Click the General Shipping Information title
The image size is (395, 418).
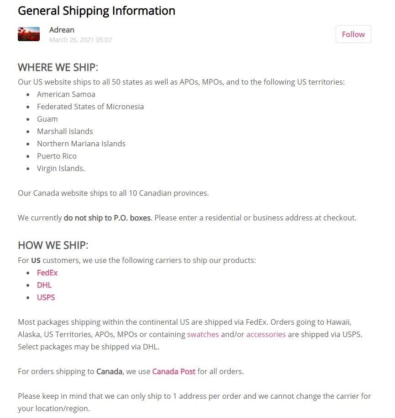click(x=96, y=11)
